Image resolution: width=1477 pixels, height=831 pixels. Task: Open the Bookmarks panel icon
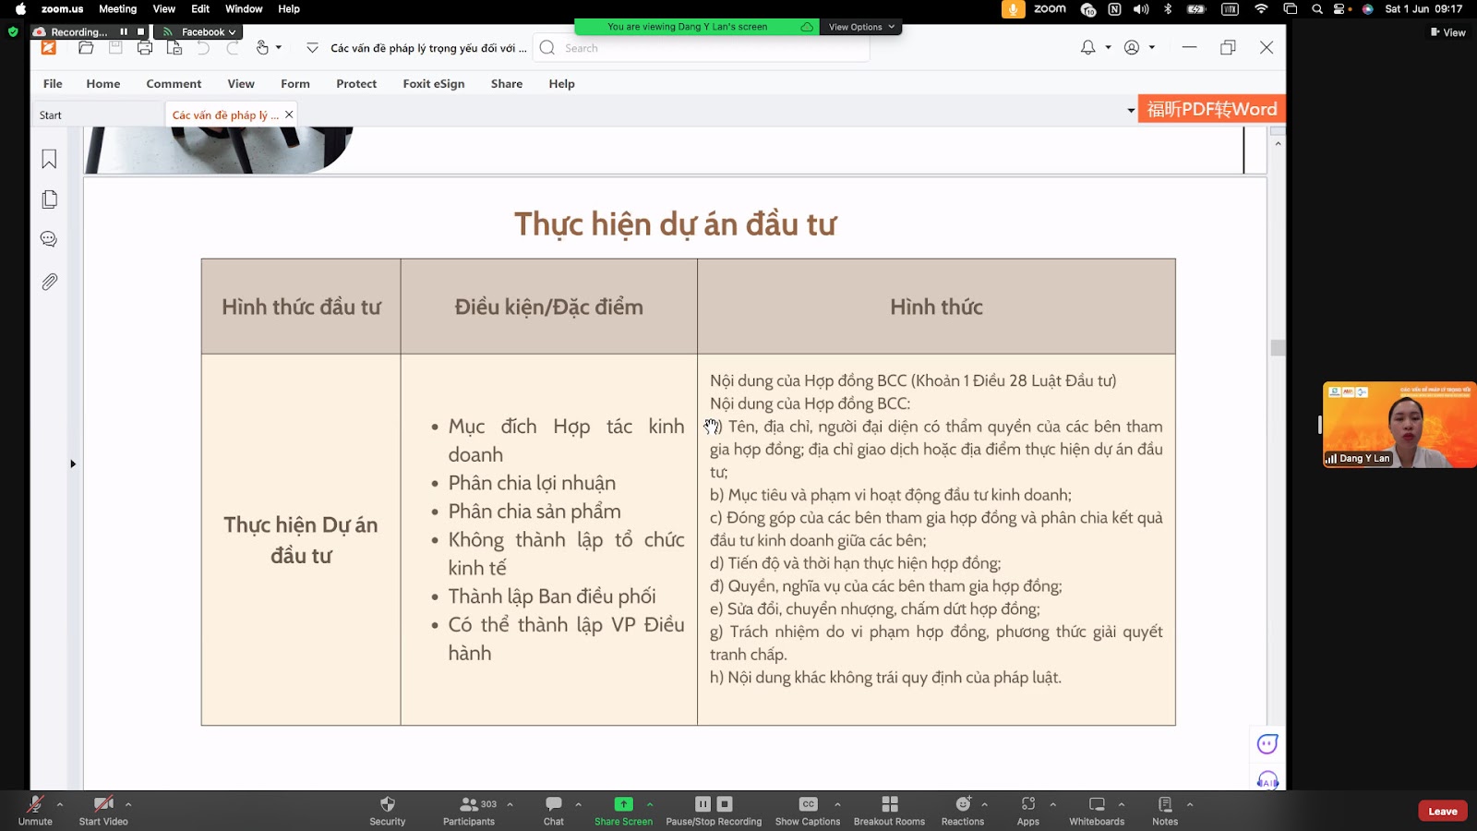click(49, 159)
